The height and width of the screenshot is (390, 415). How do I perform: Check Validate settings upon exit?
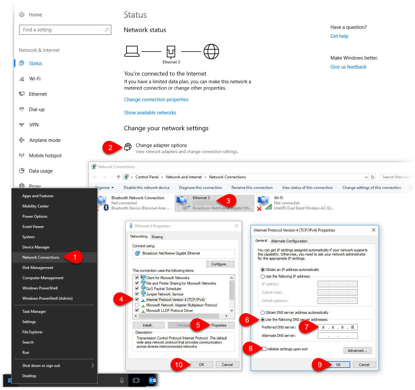264,349
